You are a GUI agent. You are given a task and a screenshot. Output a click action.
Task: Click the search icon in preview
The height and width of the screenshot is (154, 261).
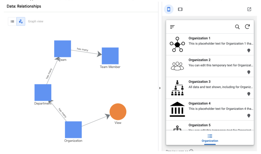[237, 27]
